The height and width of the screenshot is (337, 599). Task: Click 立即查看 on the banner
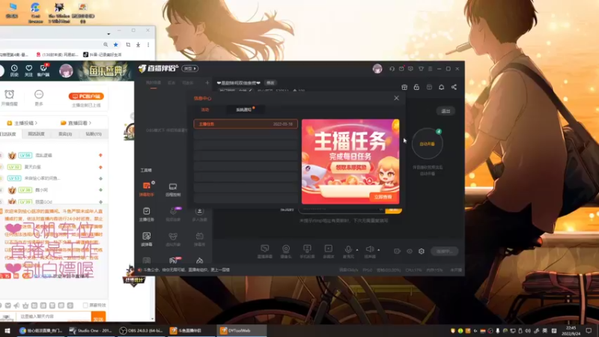[383, 197]
